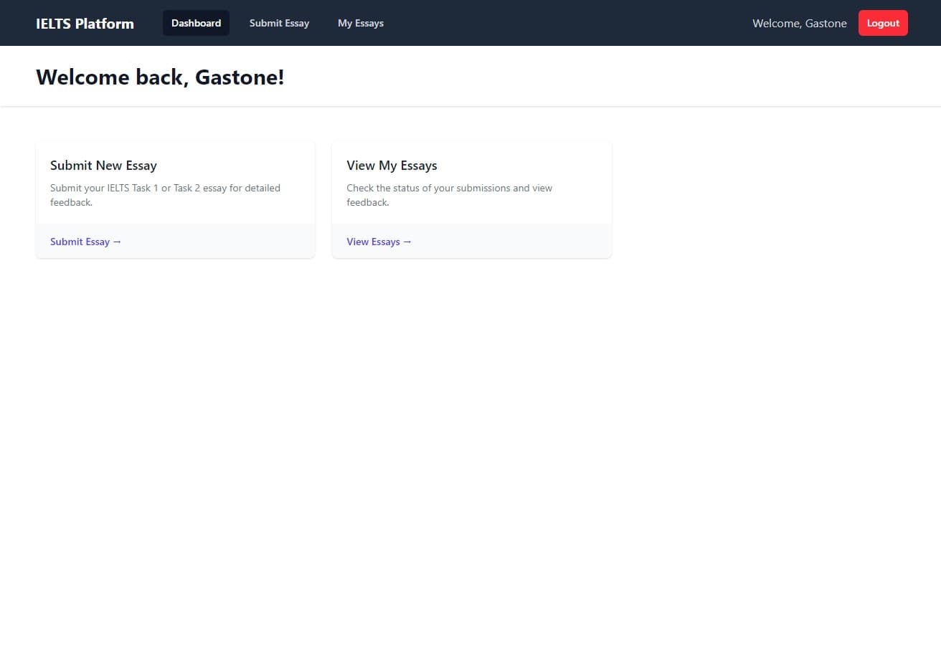This screenshot has width=941, height=658.
Task: Select the Submit New Essay card title
Action: point(103,166)
